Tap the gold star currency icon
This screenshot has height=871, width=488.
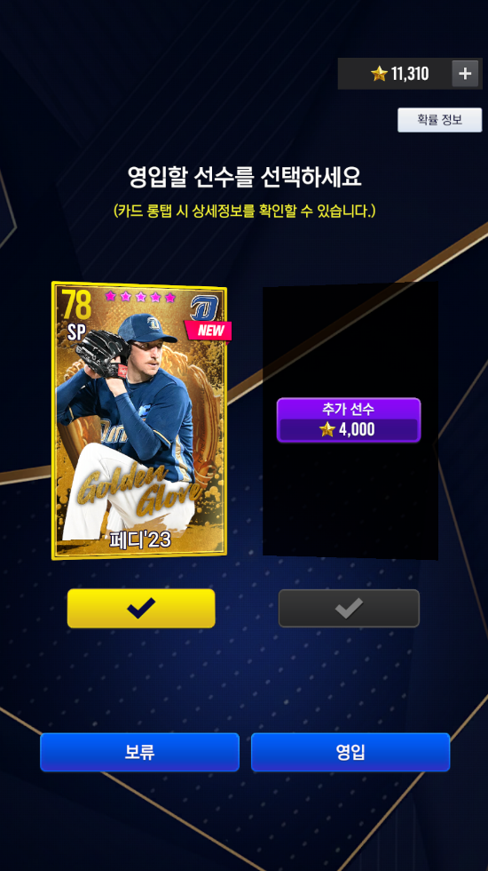click(x=380, y=74)
